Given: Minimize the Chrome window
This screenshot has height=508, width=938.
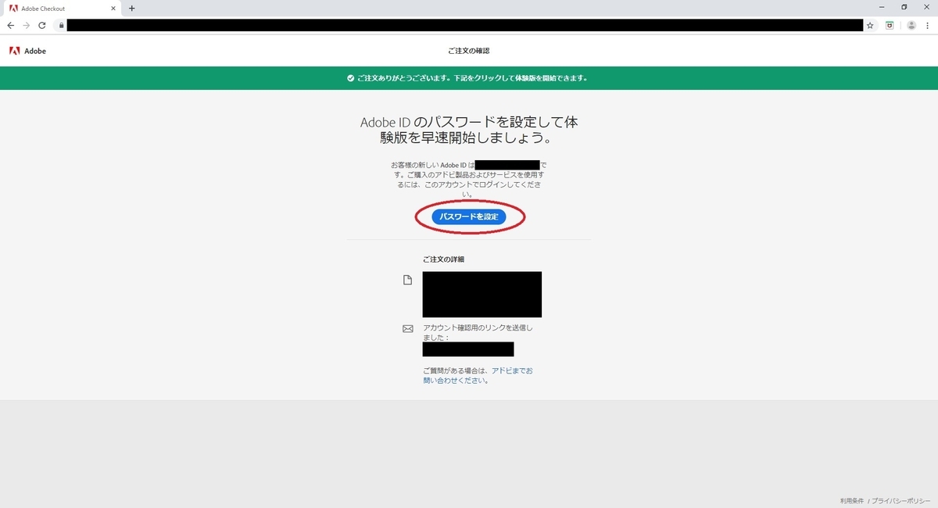Looking at the screenshot, I should click(883, 7).
